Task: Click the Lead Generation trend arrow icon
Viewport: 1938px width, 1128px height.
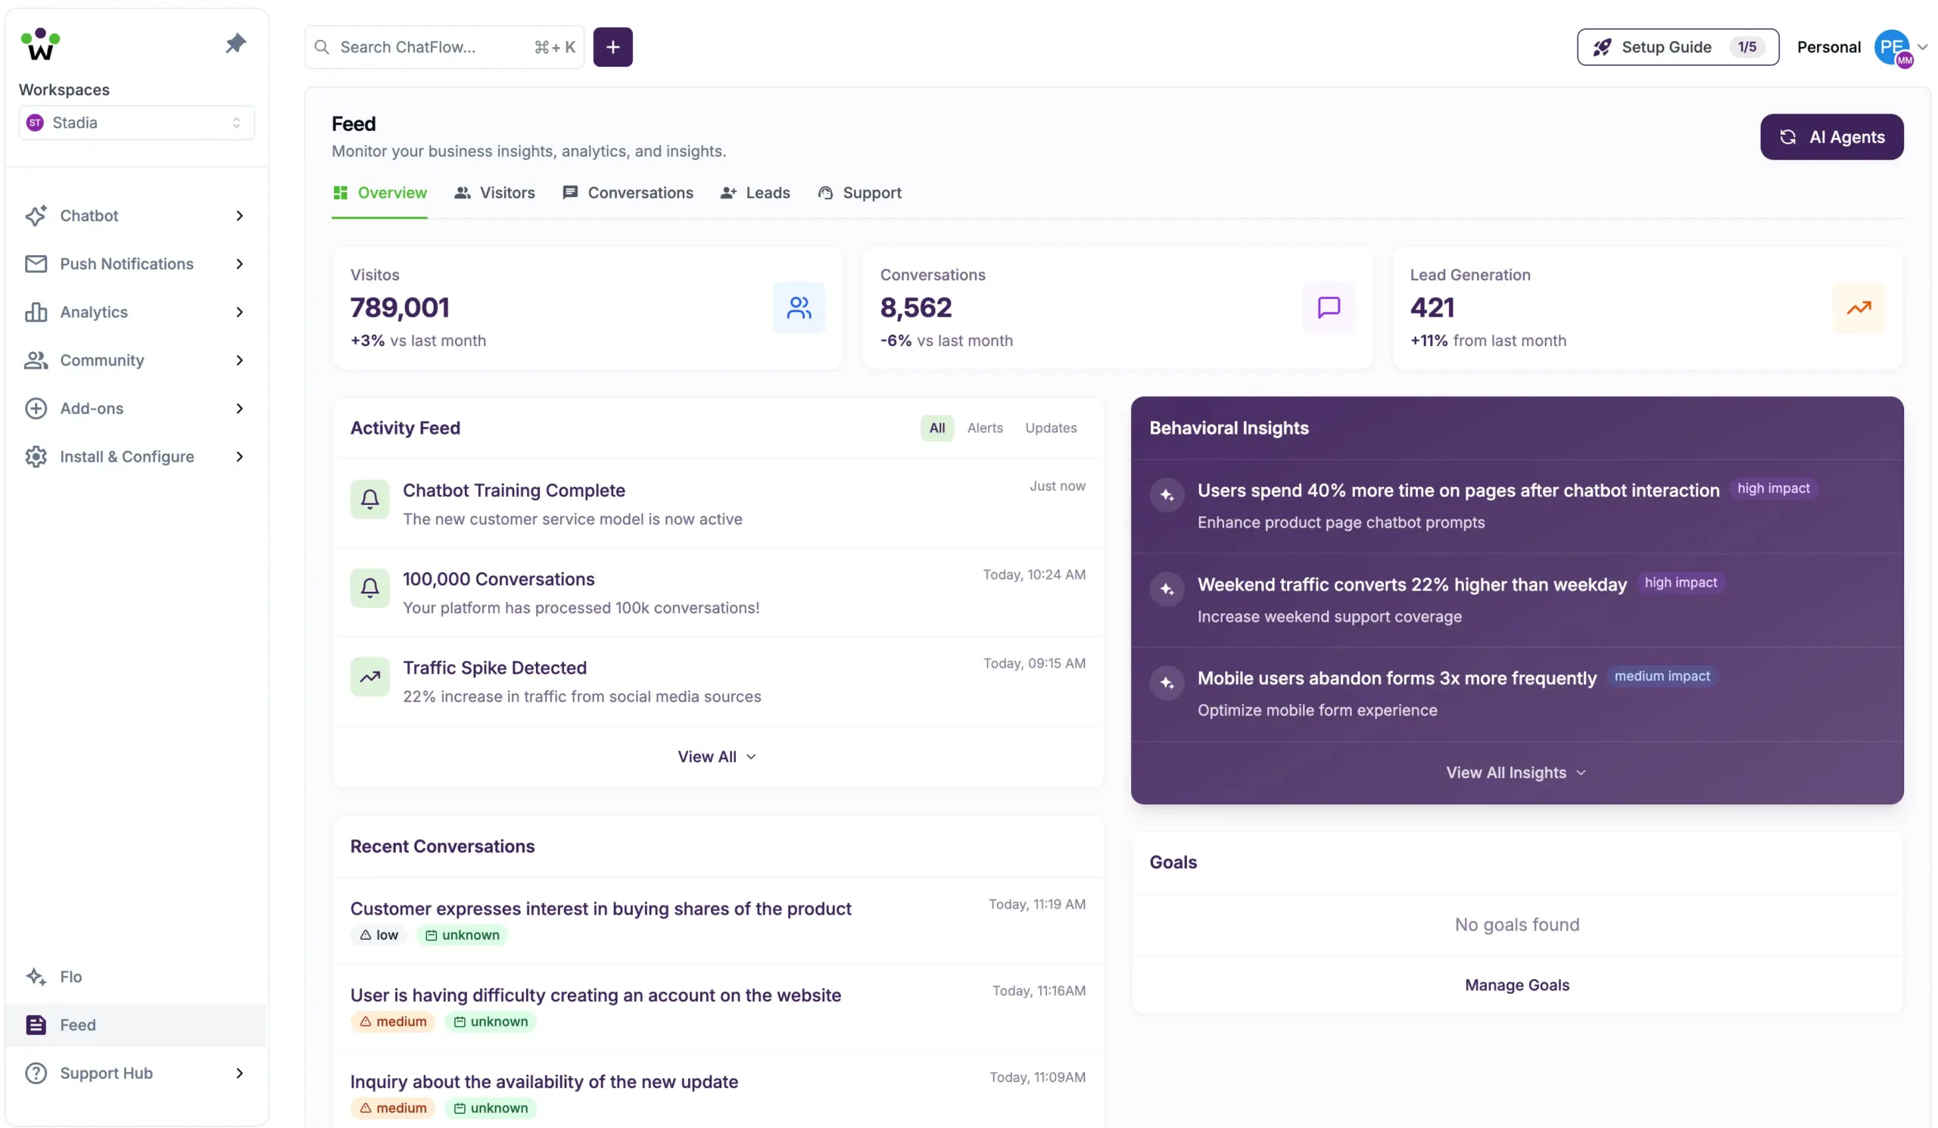Action: [x=1858, y=307]
